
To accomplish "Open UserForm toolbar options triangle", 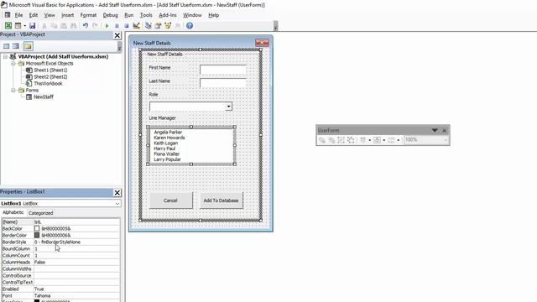I will [435, 130].
